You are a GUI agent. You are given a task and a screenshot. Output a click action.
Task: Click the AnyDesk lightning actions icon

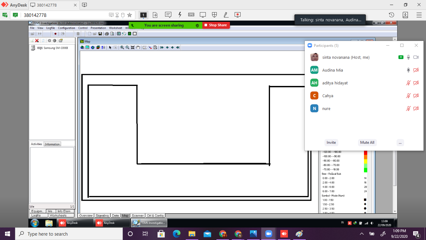pos(180,15)
